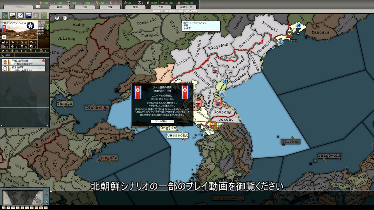Select the Qingdao province label
The height and width of the screenshot is (210, 374).
108,158
